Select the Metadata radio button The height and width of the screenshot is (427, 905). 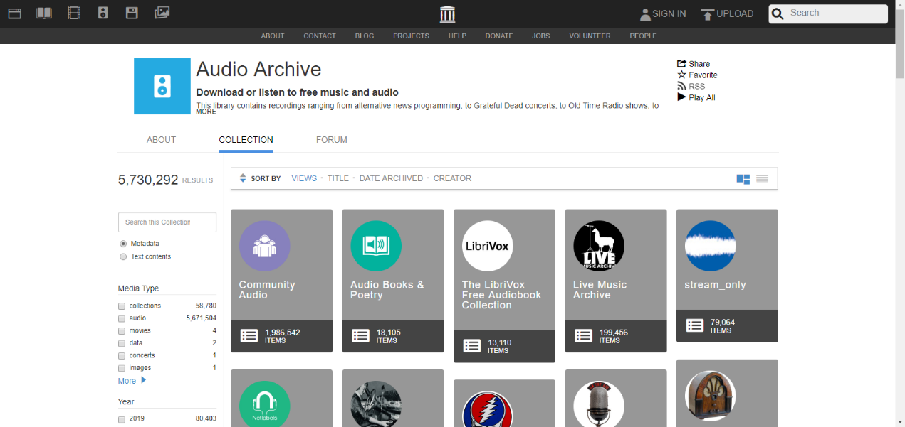click(123, 244)
